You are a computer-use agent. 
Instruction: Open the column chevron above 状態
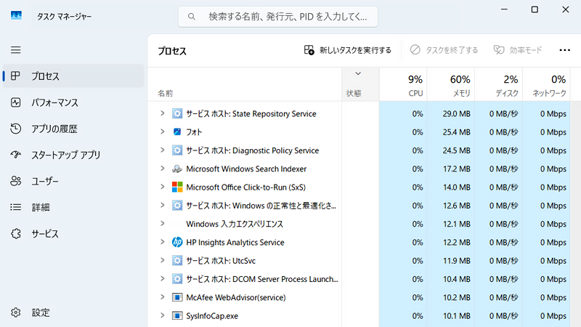(x=357, y=73)
